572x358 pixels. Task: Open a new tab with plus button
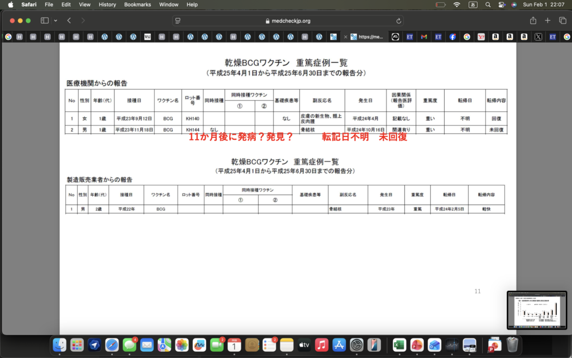tap(547, 21)
